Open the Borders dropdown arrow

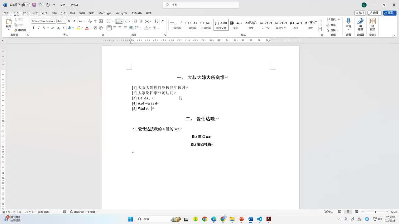tap(159, 28)
